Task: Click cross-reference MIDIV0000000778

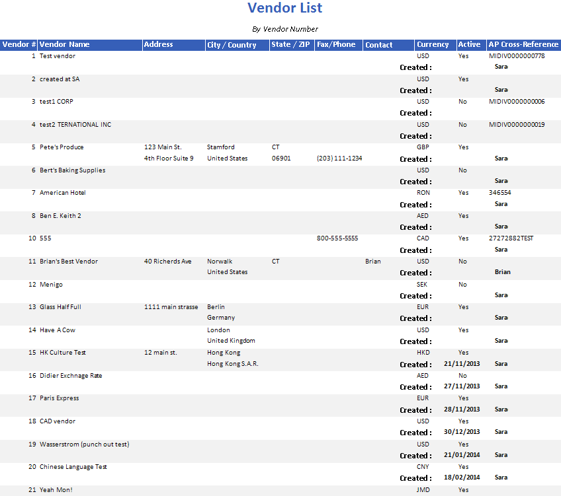Action: coord(517,56)
